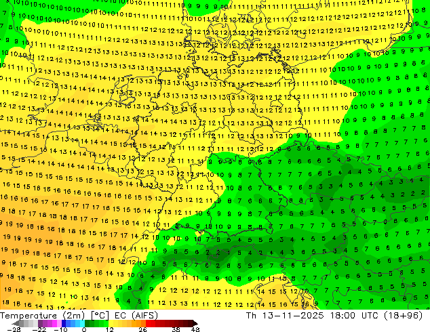Click the "-10" legend scale label
430x332 pixels.
[60, 329]
